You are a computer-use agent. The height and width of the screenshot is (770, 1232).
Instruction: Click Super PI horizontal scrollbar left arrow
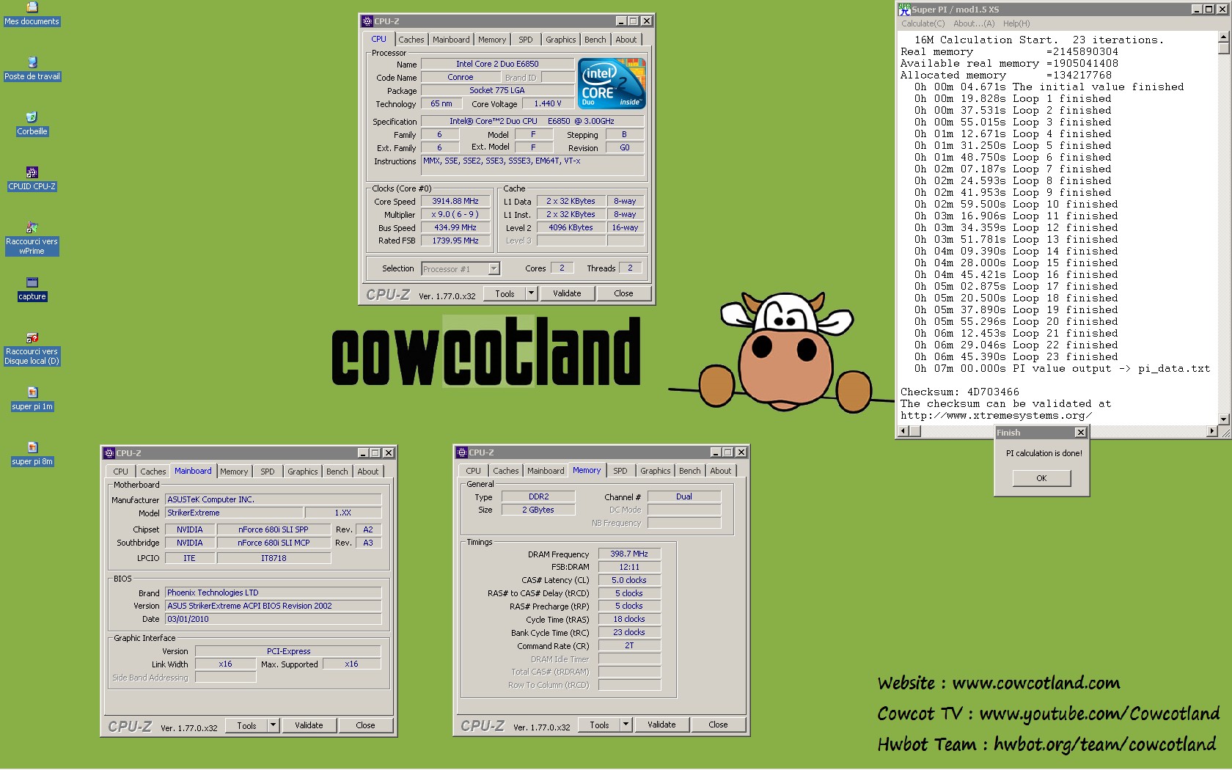(x=904, y=431)
